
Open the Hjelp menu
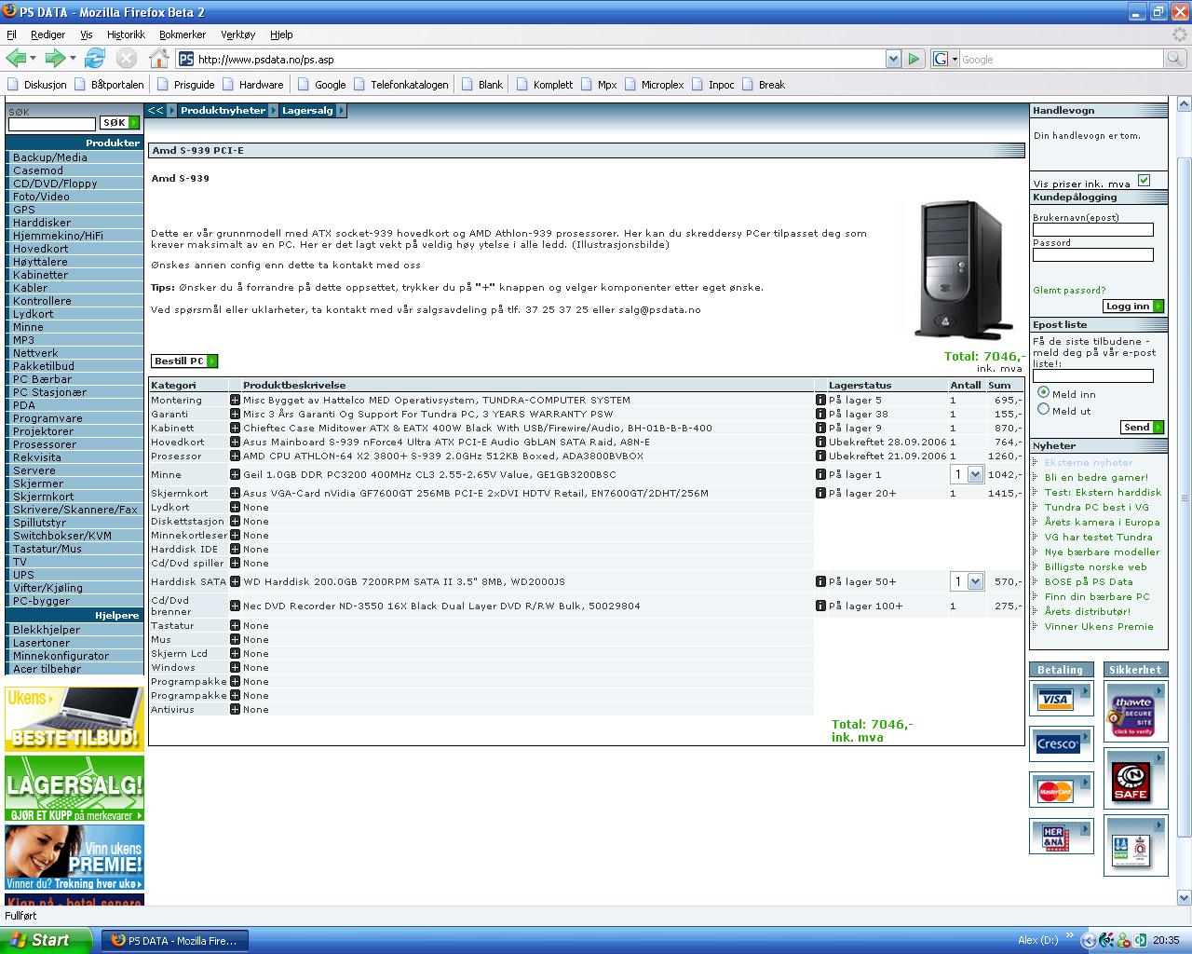281,34
